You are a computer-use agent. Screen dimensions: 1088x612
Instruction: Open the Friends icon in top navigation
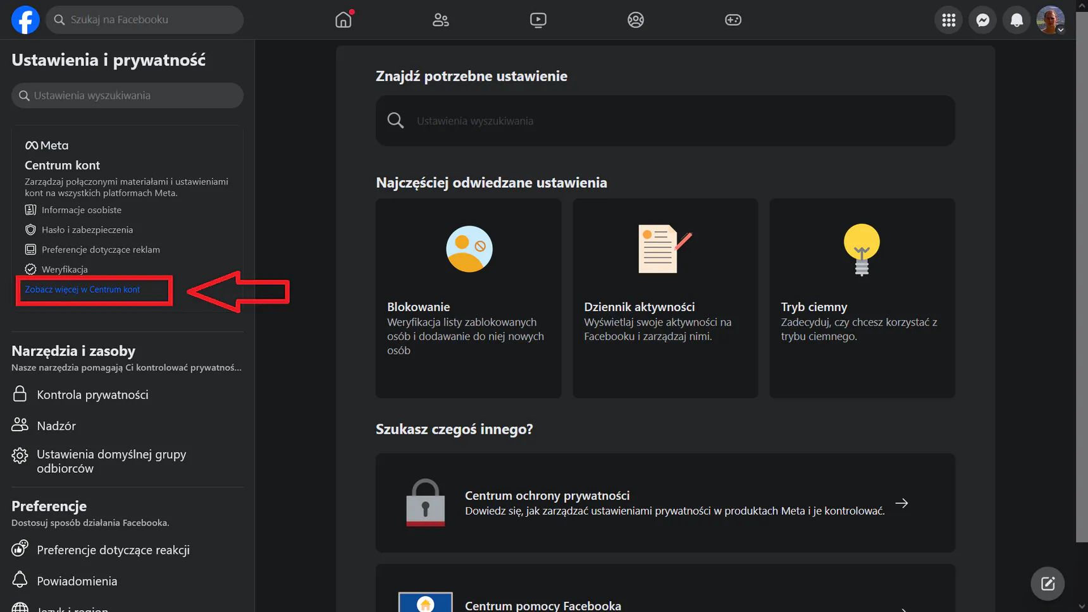click(441, 20)
